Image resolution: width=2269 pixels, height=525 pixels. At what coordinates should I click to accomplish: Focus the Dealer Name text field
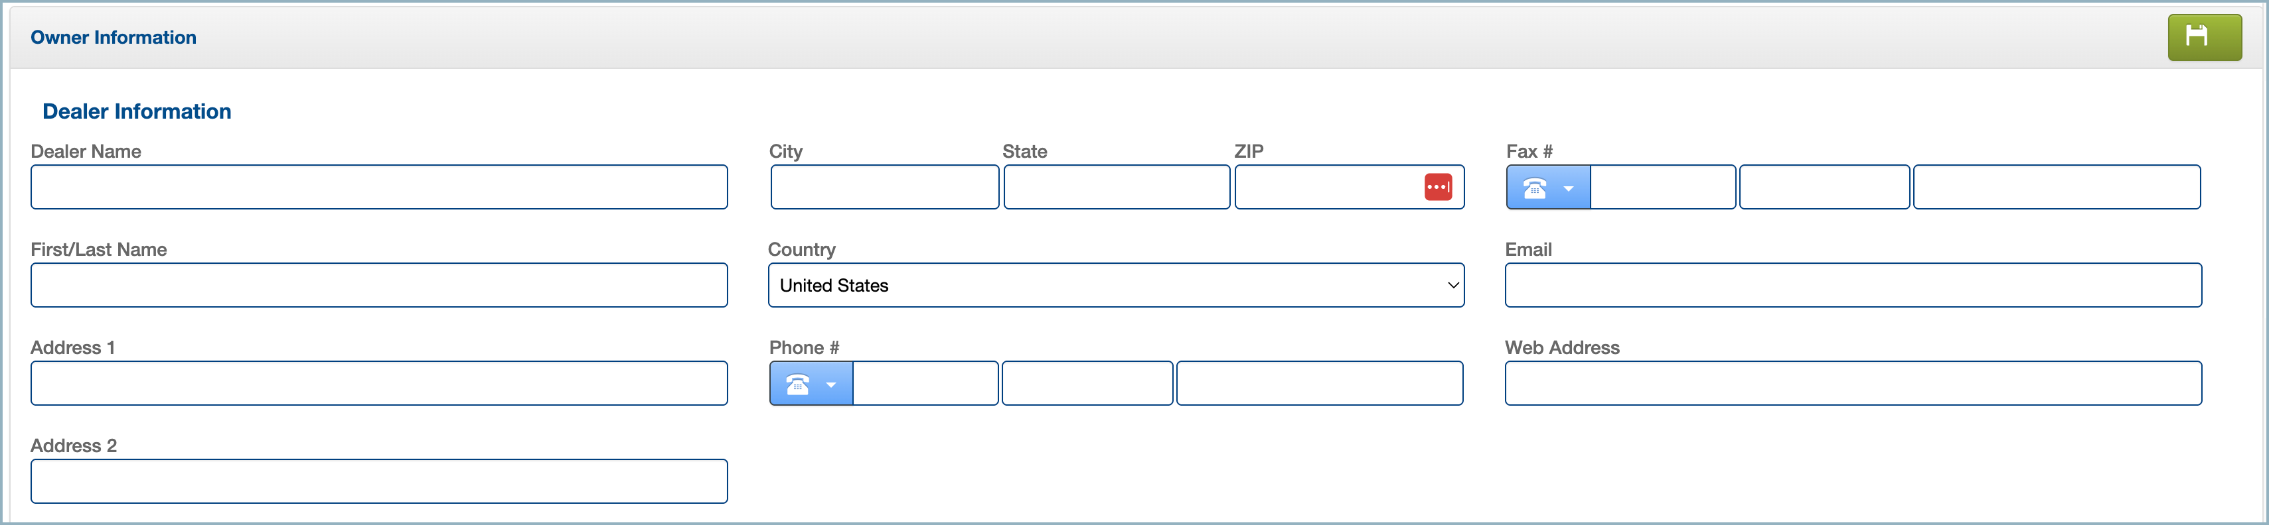(x=379, y=188)
